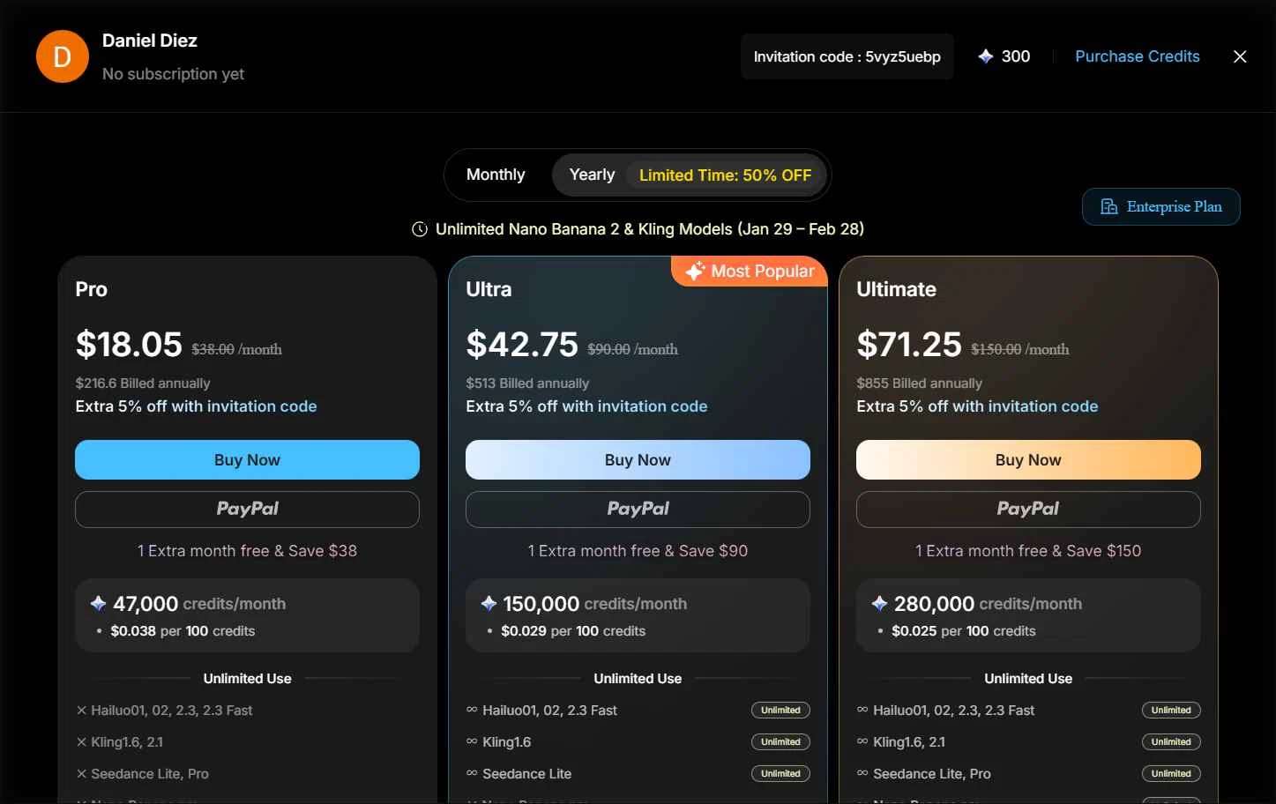Click Buy Now on the Pro plan
This screenshot has width=1276, height=804.
[247, 459]
